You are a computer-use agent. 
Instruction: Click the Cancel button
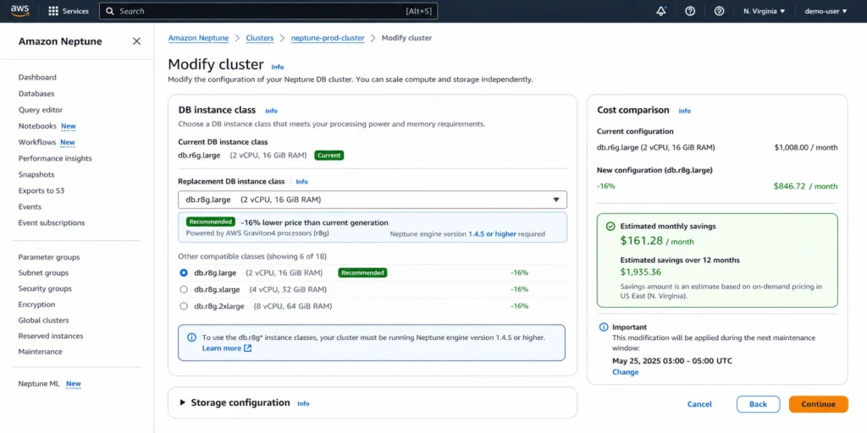pyautogui.click(x=699, y=404)
